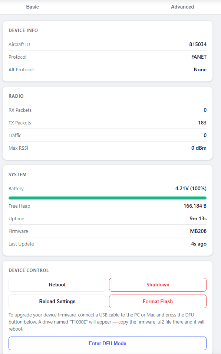Image resolution: width=221 pixels, height=354 pixels.
Task: Click the red Shutdown button
Action: tap(158, 285)
